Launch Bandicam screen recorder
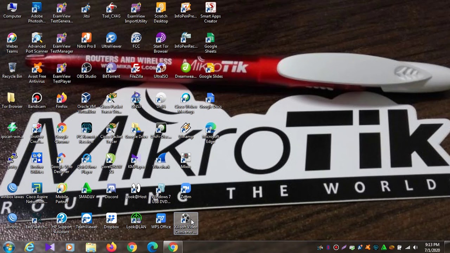This screenshot has width=450, height=253. coord(37,101)
